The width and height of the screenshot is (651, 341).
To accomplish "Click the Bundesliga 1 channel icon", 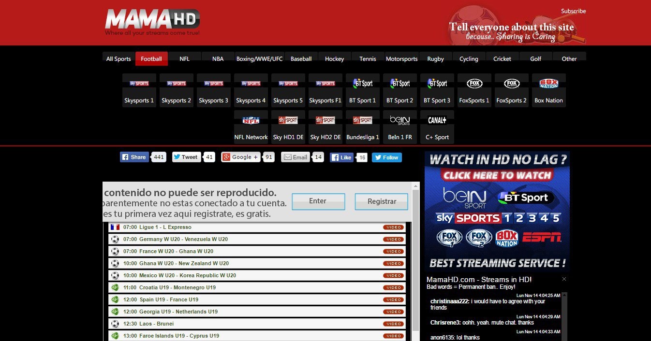I will point(362,127).
